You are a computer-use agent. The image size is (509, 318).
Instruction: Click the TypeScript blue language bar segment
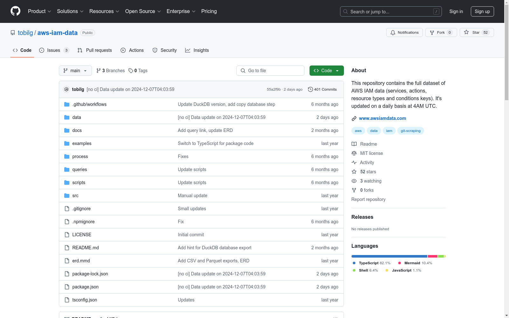click(x=389, y=256)
